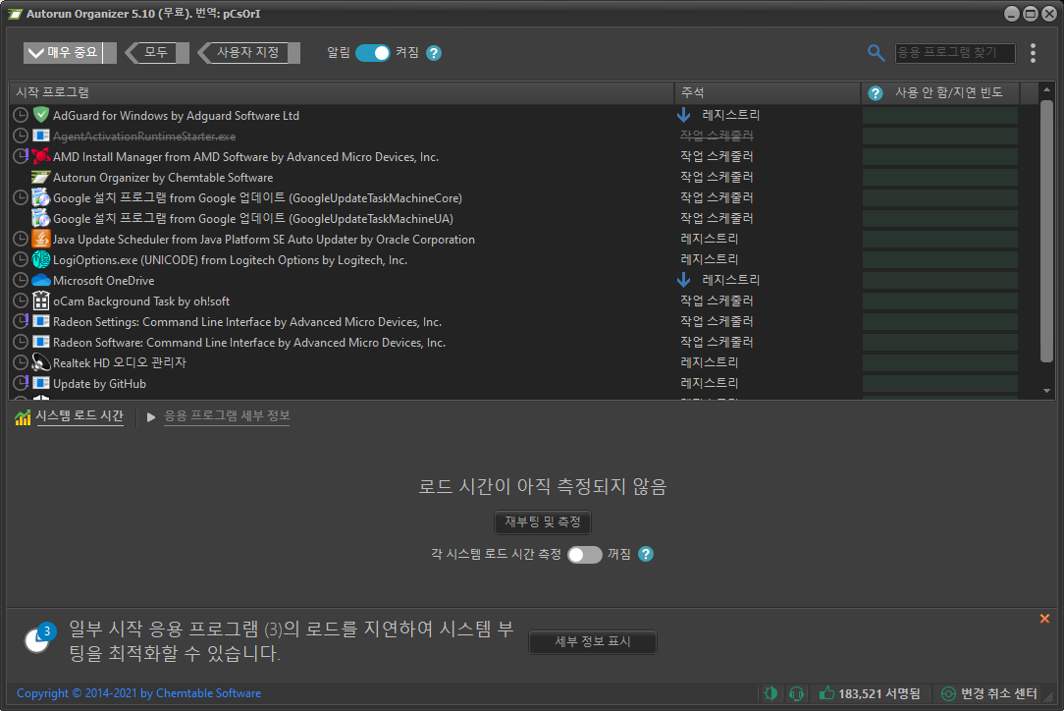Select the 사용자 지정 filter
Screen dimensions: 1064x711
click(248, 52)
